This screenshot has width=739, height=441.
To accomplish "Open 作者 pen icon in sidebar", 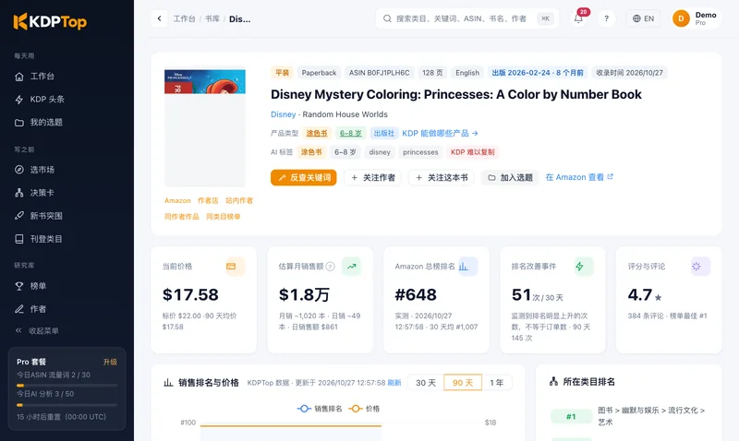I will (x=19, y=309).
